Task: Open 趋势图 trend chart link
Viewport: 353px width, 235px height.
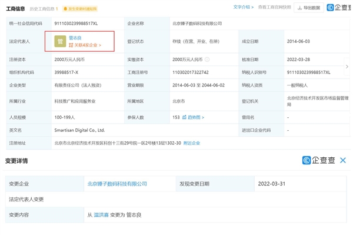Action: click(193, 117)
